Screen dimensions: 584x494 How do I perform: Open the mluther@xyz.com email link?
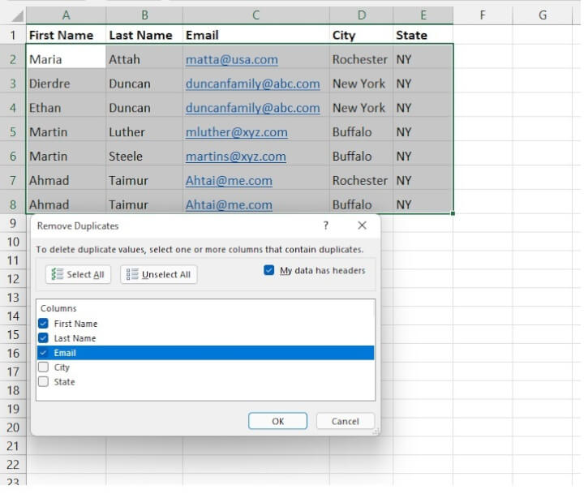(236, 132)
